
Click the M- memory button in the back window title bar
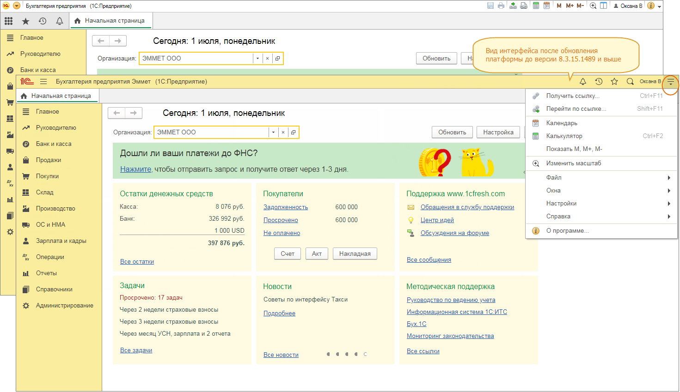pos(580,6)
